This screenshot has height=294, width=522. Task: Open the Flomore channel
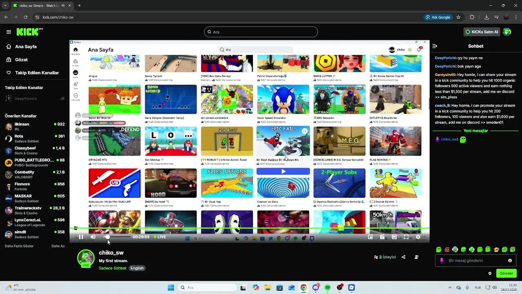(34, 186)
